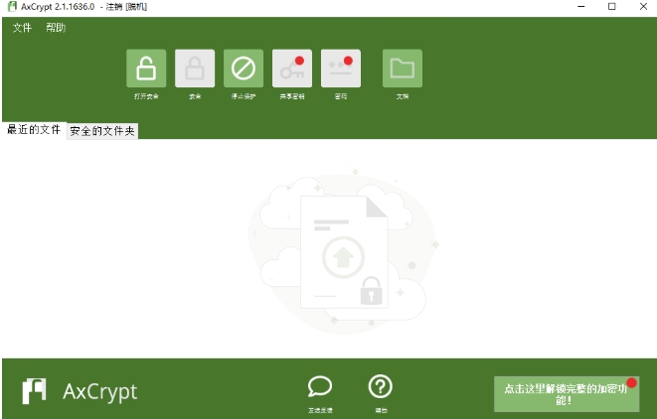Click the AxCrypt logo in footer

click(35, 390)
